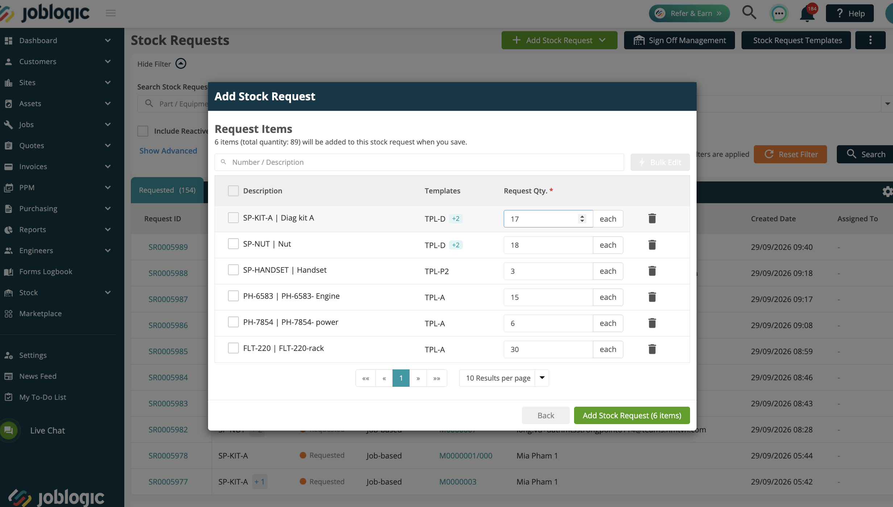893x507 pixels.
Task: Select the SP-HANDSET Handset checkbox
Action: pos(233,270)
